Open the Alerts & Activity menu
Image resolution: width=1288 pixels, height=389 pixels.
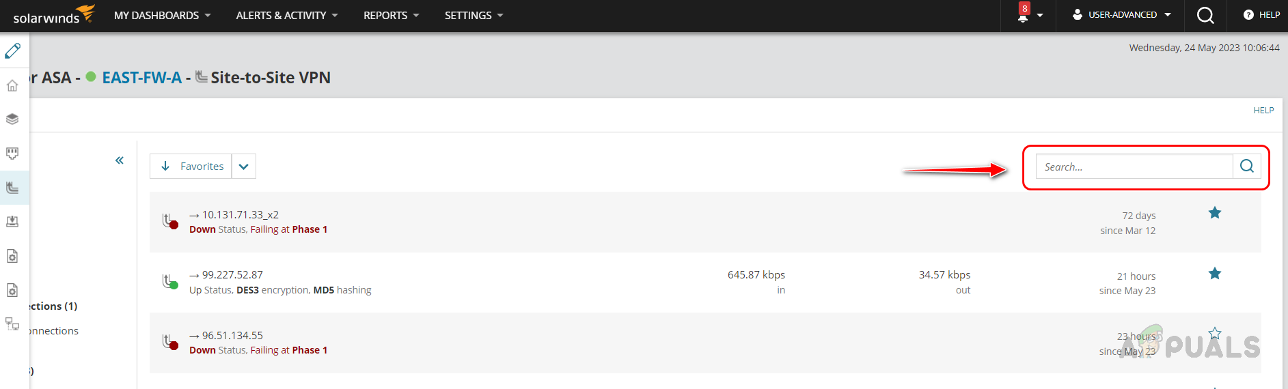(x=286, y=15)
